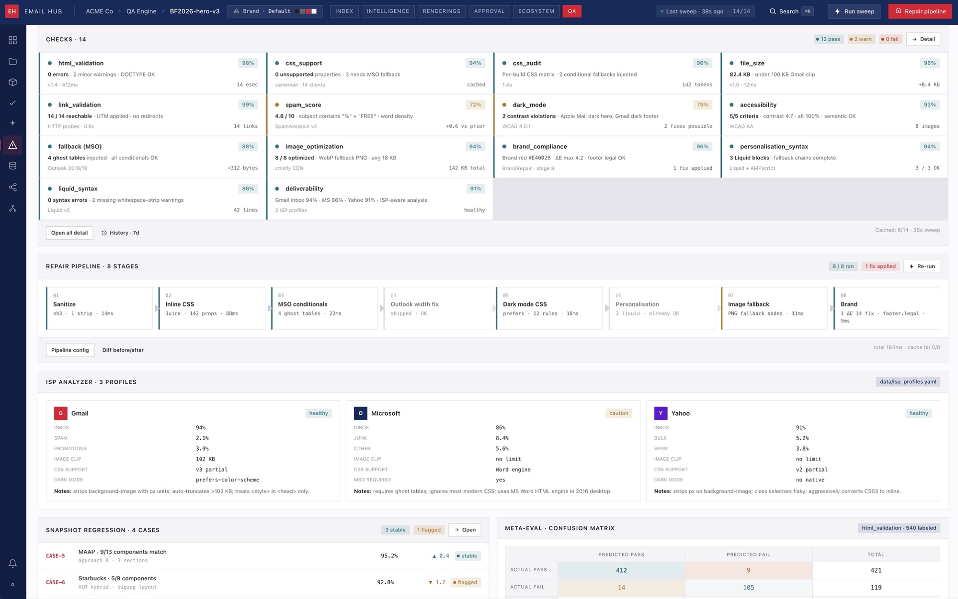Open the spam_score check card
The height and width of the screenshot is (599, 958).
380,115
